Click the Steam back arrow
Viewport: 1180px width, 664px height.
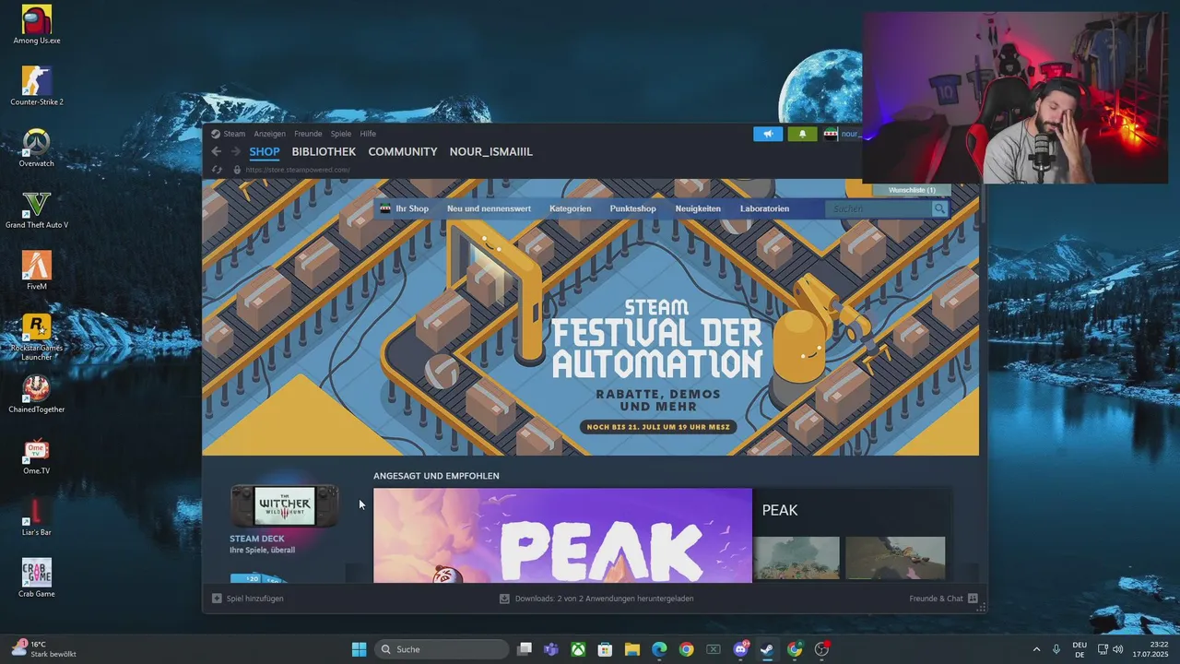click(216, 151)
